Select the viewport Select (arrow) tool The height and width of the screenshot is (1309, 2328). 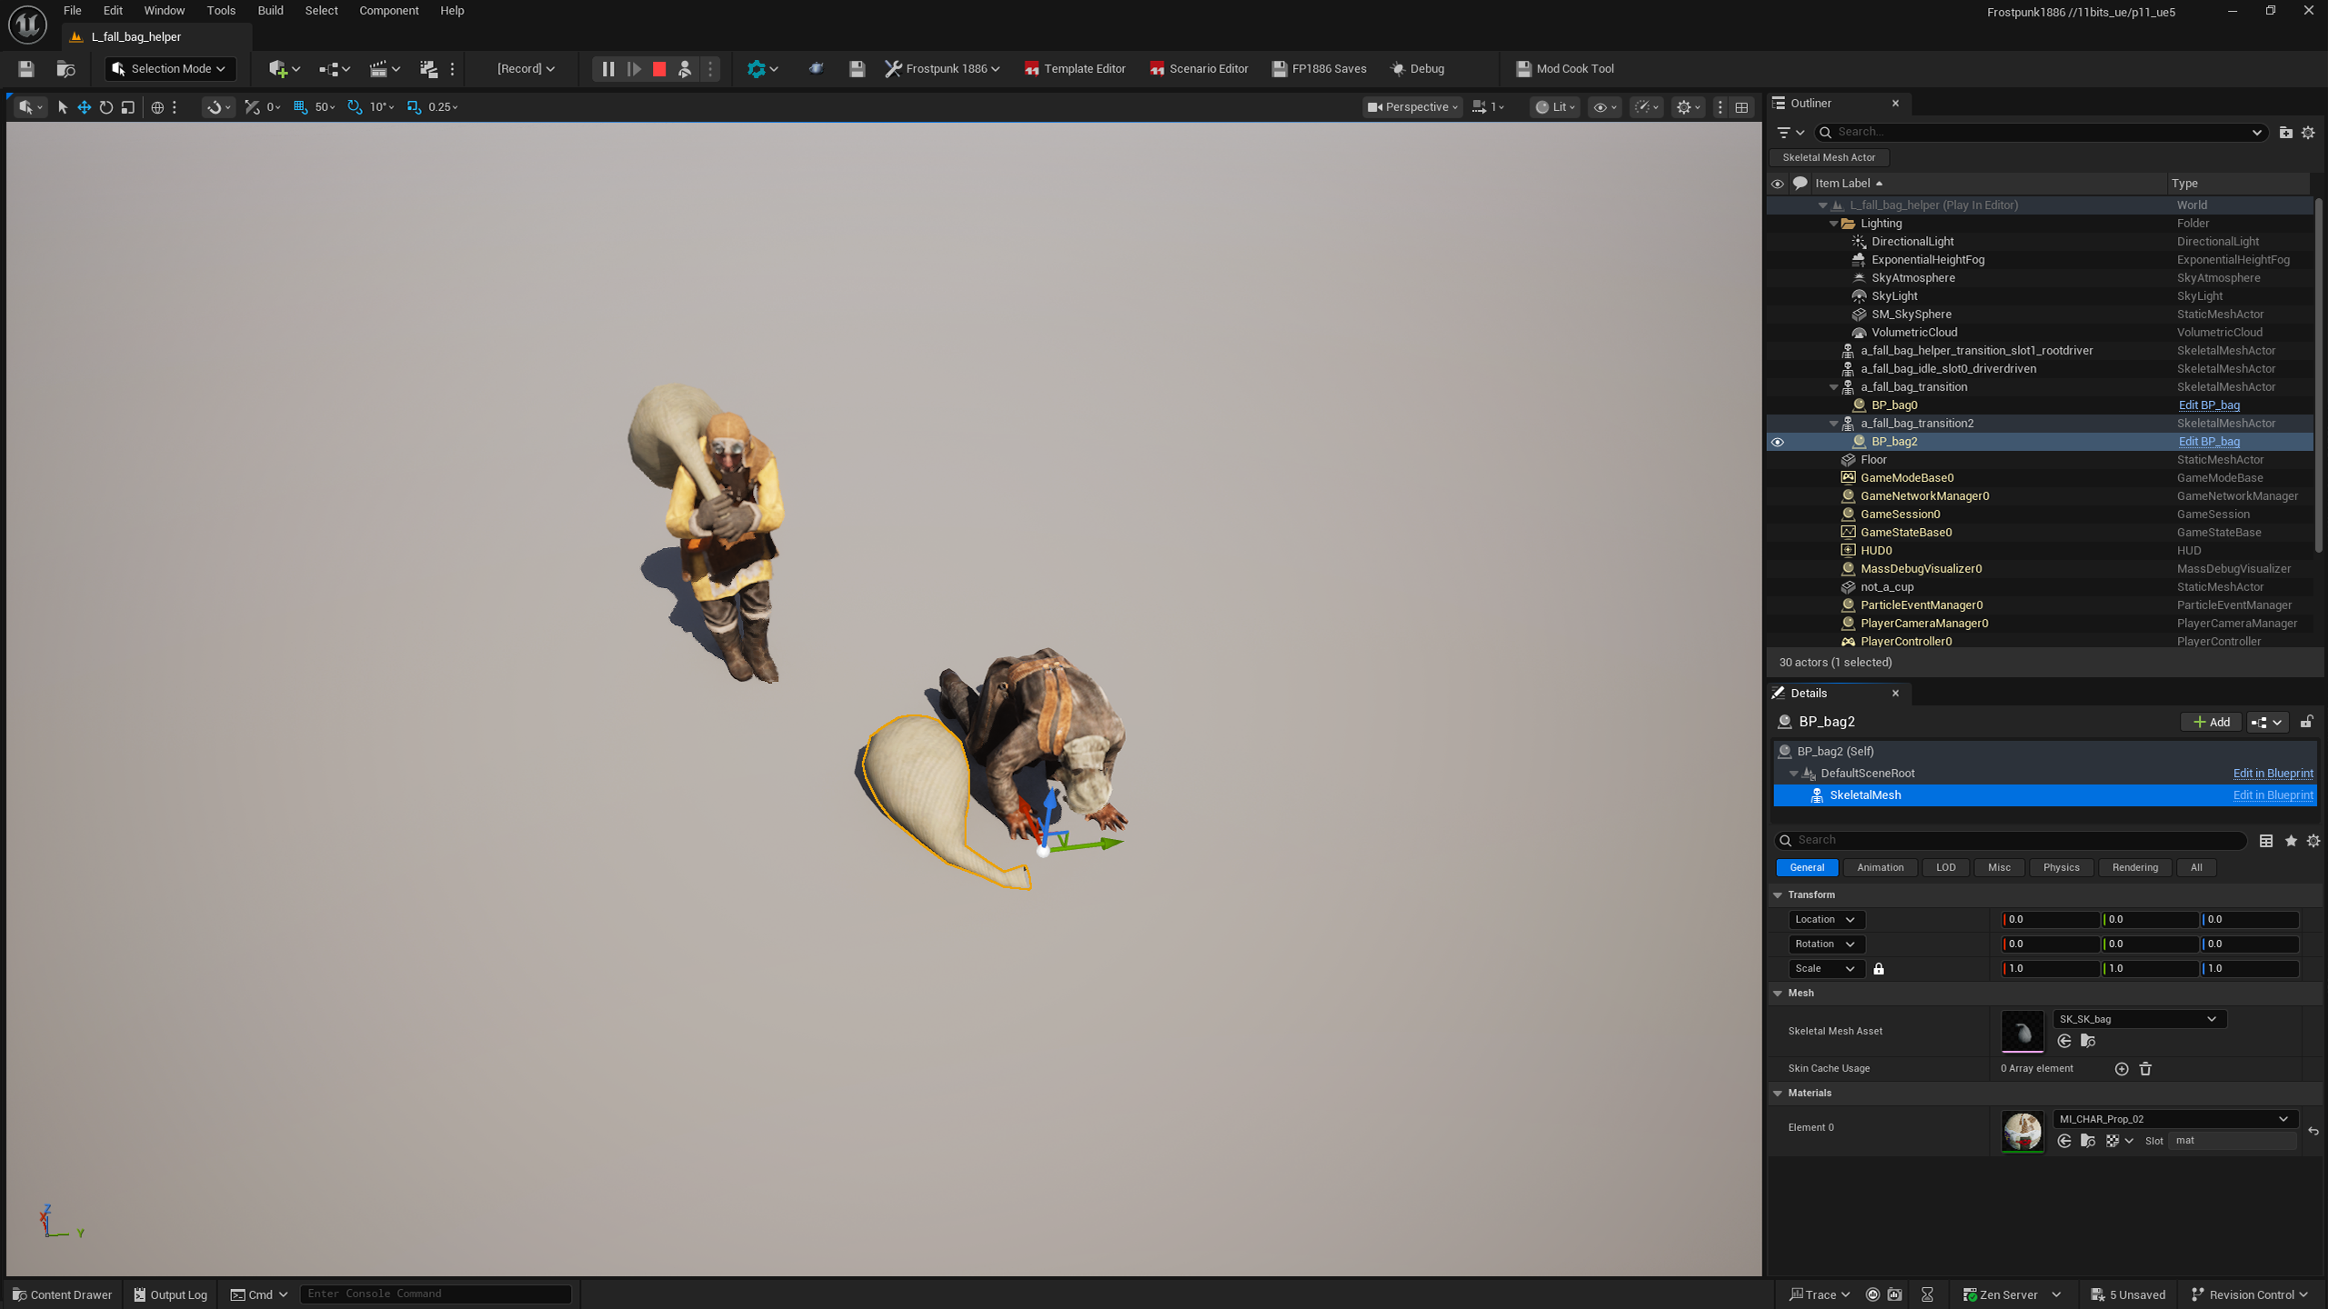(x=63, y=107)
